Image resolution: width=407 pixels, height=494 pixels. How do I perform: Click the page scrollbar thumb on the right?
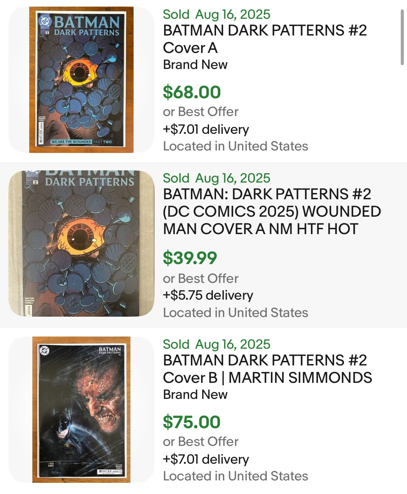402,37
